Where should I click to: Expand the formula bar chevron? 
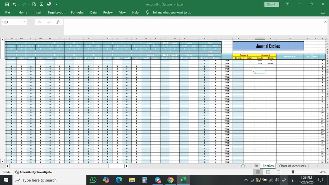[325, 22]
